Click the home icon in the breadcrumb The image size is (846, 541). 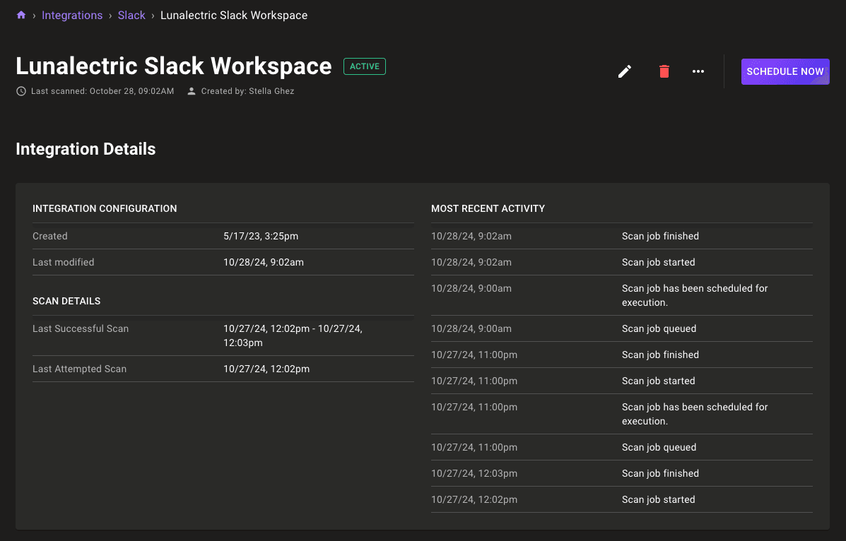pyautogui.click(x=20, y=15)
